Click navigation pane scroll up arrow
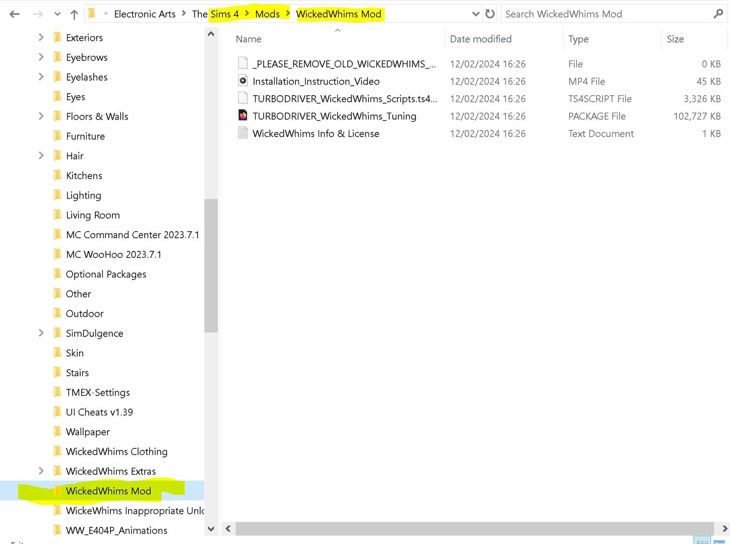This screenshot has height=544, width=730. pyautogui.click(x=211, y=34)
